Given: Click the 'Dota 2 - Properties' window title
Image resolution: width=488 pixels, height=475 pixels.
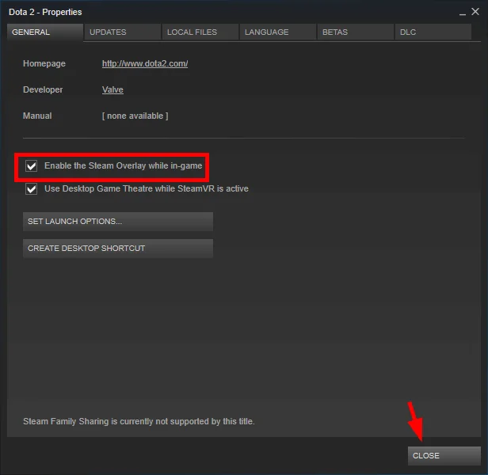Looking at the screenshot, I should click(x=45, y=12).
